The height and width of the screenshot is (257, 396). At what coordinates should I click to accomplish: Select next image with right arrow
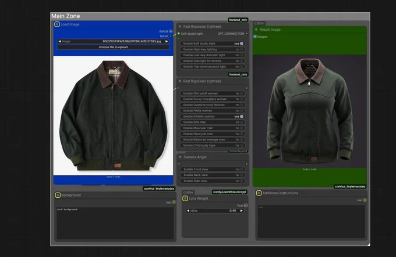pos(167,41)
